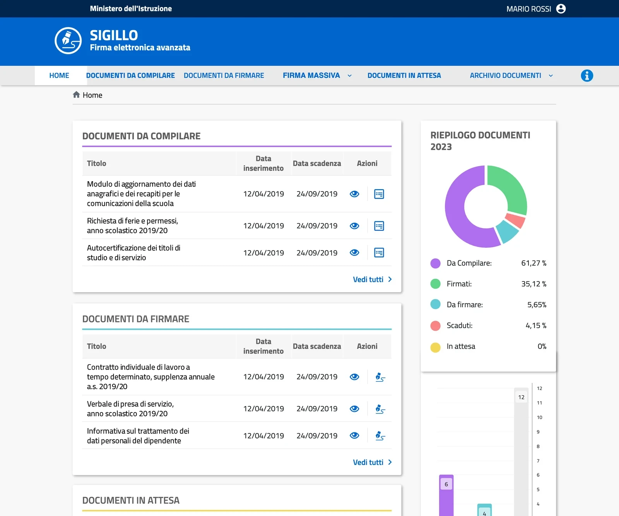View Modulo di aggiornamento with eye icon
This screenshot has height=516, width=619.
pyautogui.click(x=354, y=194)
